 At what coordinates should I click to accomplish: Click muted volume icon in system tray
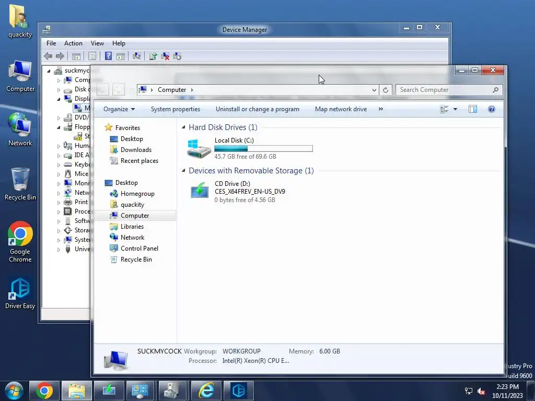(481, 391)
